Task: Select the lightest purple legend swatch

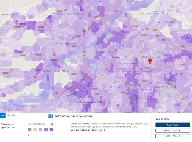Action: (x=35, y=129)
